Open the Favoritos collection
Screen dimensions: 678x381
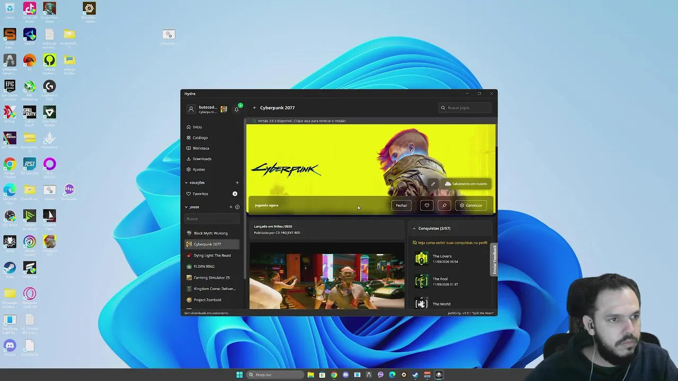pos(212,194)
